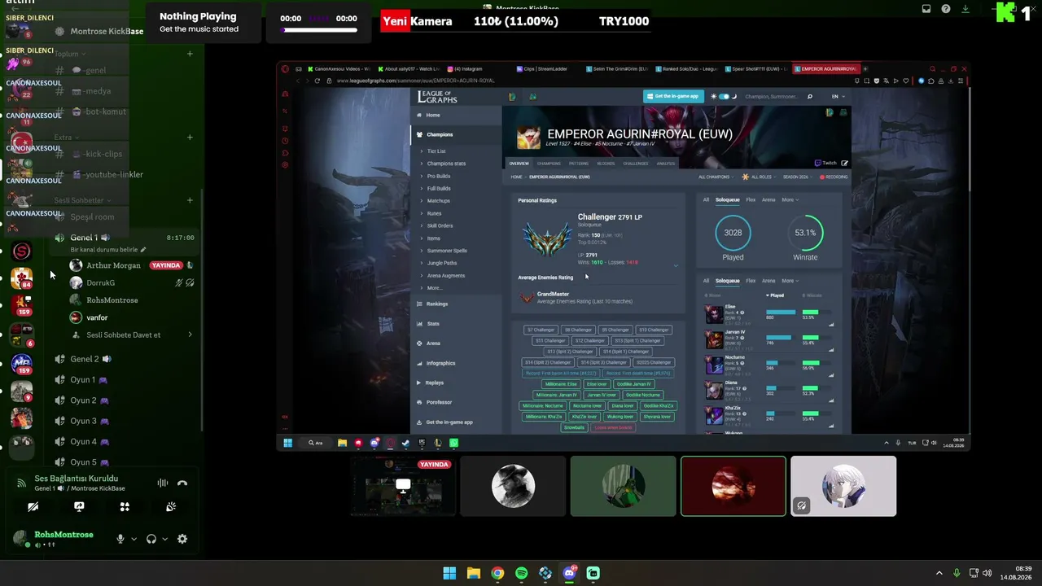Open the All Champions filter dropdown
Screen dimensions: 1042x586
pyautogui.click(x=716, y=177)
